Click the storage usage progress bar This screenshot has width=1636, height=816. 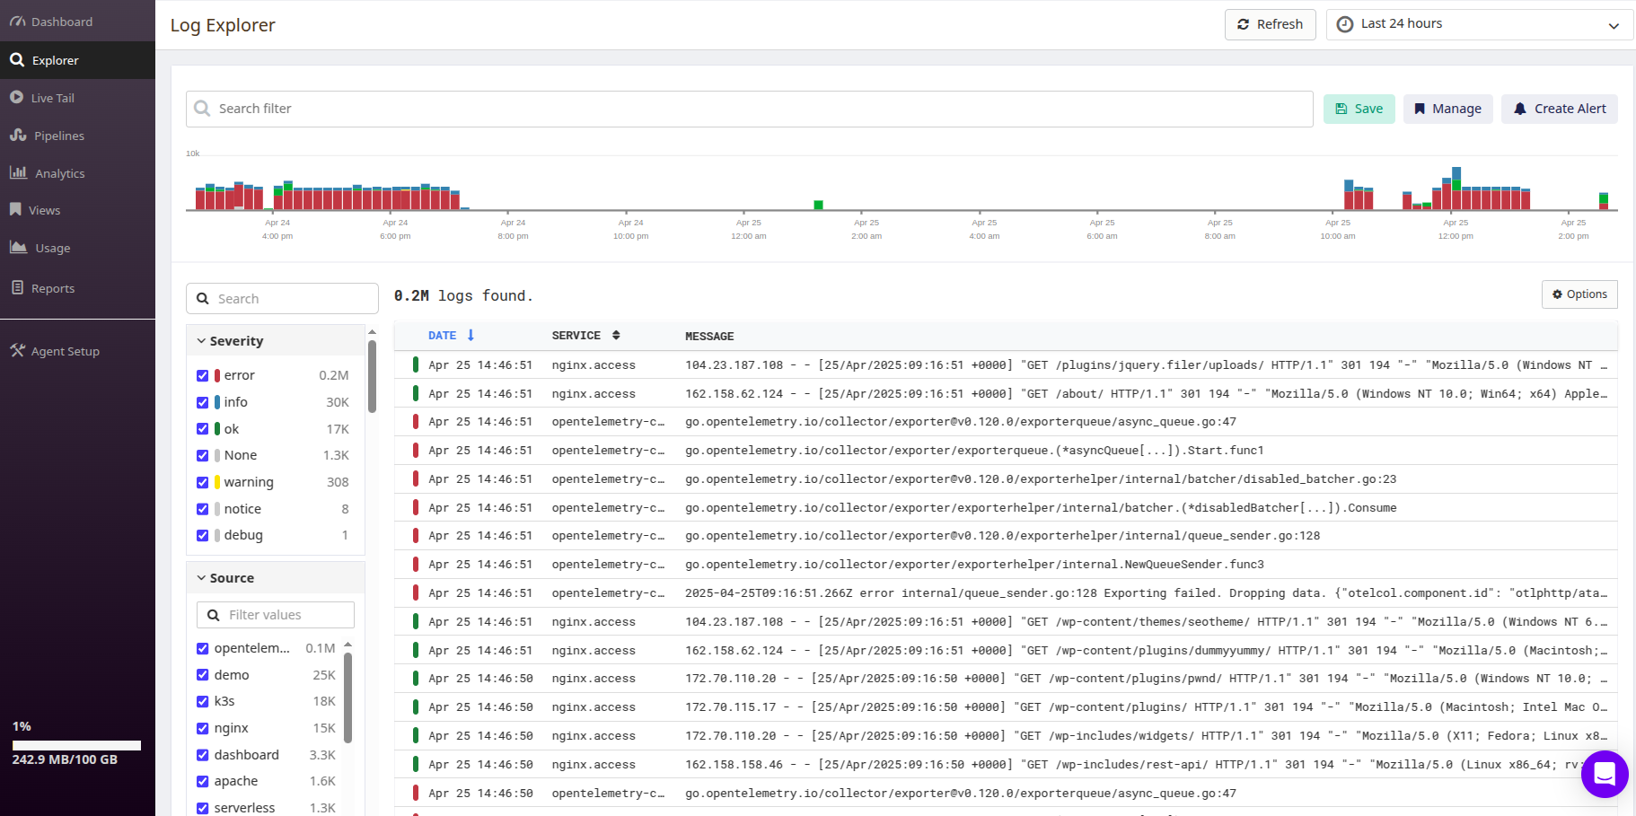pos(76,745)
